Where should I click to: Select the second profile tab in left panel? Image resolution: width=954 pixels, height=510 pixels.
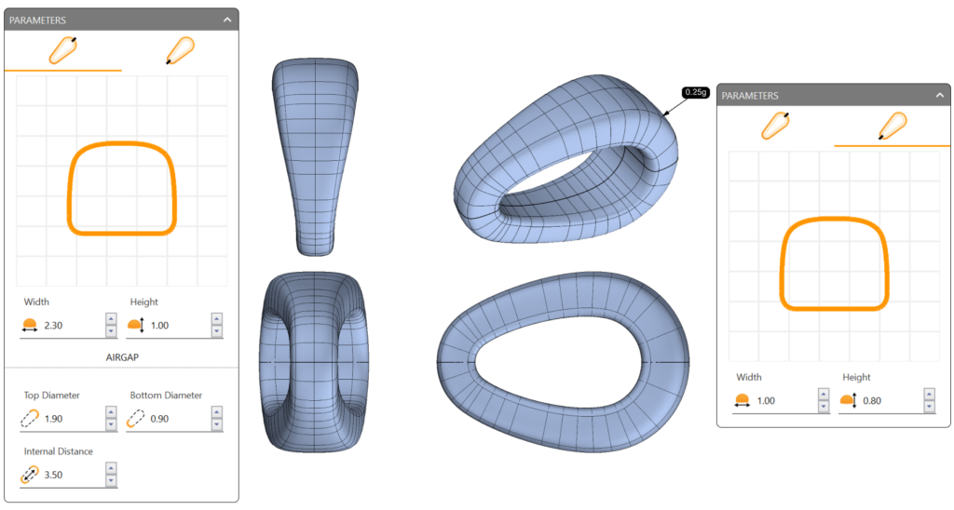pyautogui.click(x=180, y=50)
